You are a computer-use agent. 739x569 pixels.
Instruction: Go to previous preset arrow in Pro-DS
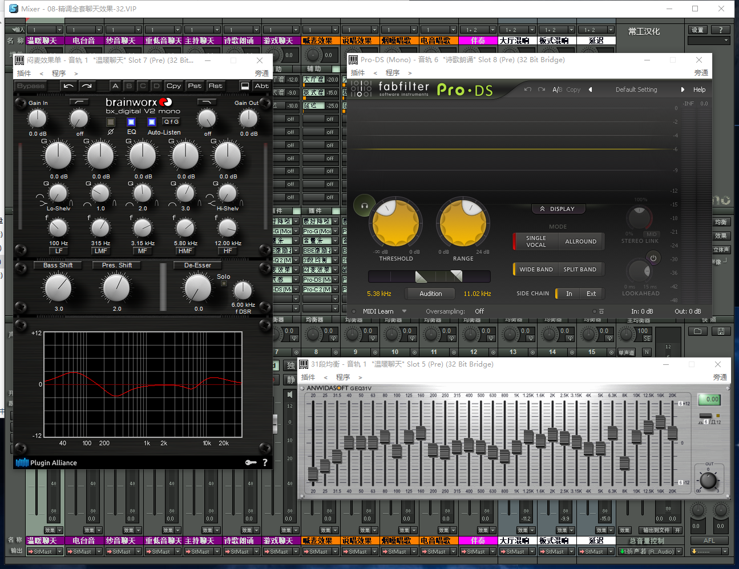(x=590, y=90)
